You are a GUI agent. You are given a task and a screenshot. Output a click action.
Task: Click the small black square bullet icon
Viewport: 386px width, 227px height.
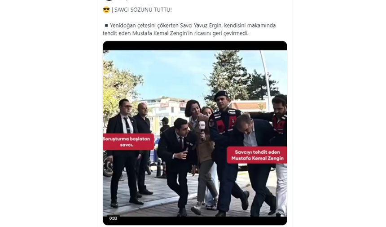coord(106,25)
